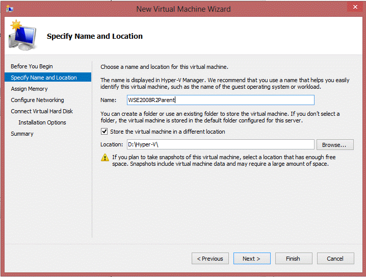Open the Installation Options step

click(42, 122)
